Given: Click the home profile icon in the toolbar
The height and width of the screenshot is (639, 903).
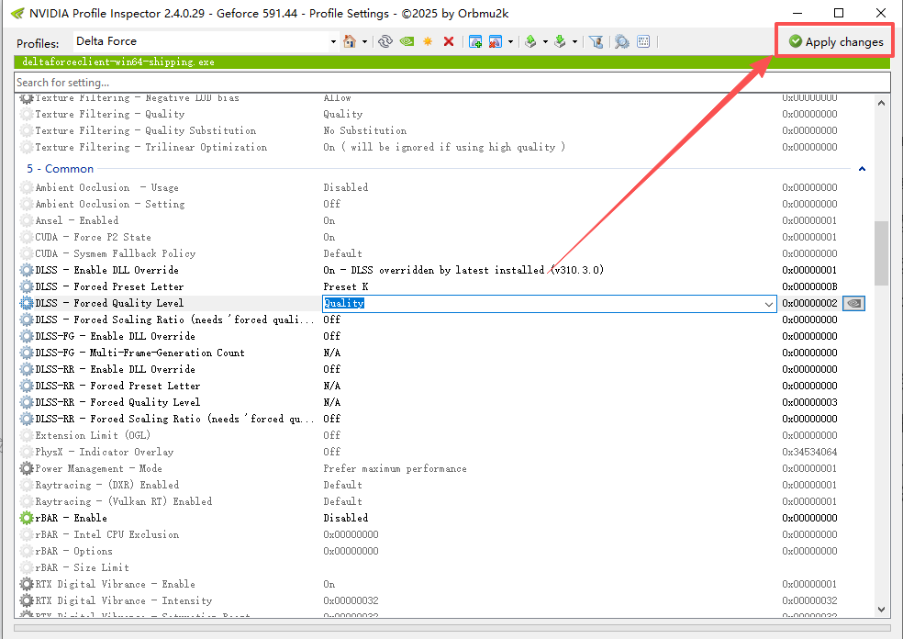Looking at the screenshot, I should tap(349, 41).
